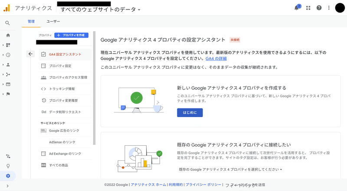Expand the Realtime section arrow
Screen dimensions: 347x191
pyautogui.click(x=3, y=55)
